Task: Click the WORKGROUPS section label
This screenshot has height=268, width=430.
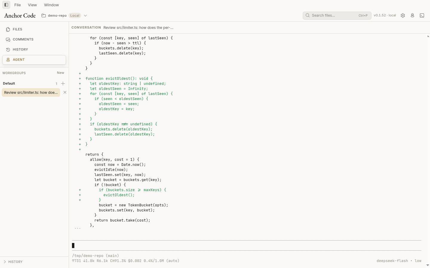Action: point(14,73)
